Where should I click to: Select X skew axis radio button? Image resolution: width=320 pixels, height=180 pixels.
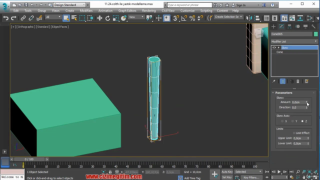click(282, 121)
